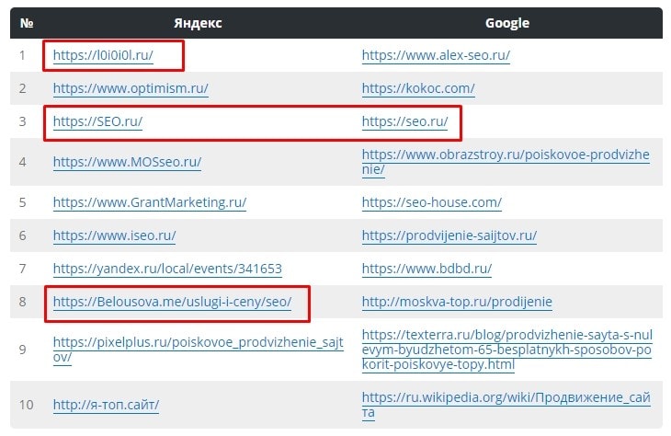Select row number 8 cell
The width and height of the screenshot is (671, 436).
coord(23,302)
